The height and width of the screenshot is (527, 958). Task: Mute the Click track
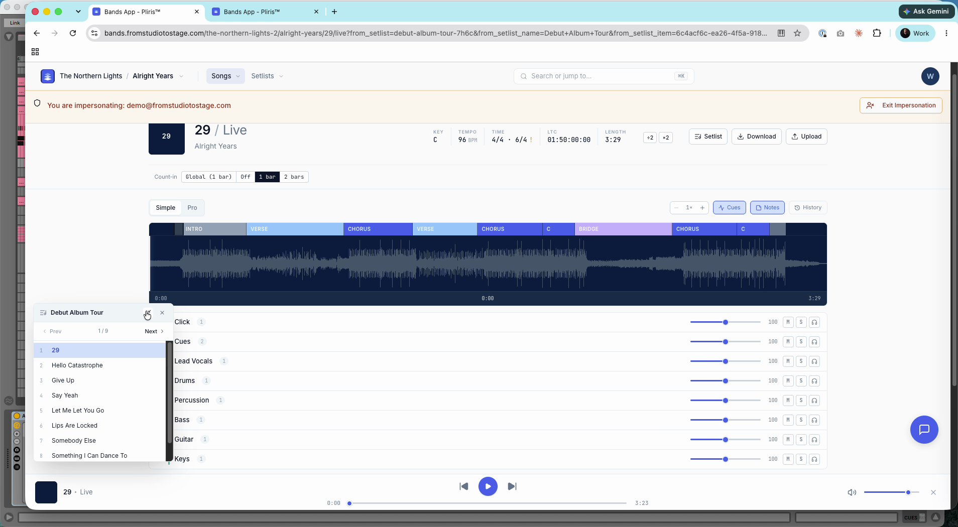click(x=788, y=322)
